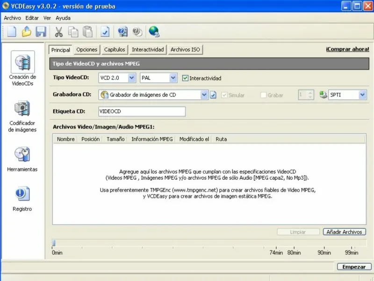Open Creación de VideoCDs section

[x=22, y=68]
